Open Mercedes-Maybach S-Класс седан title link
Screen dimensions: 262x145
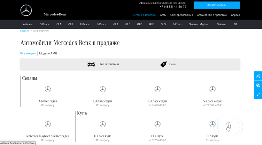[48, 136]
